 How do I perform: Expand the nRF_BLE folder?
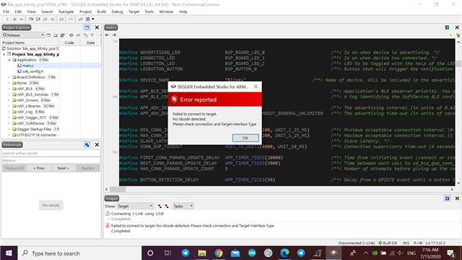(x=9, y=89)
